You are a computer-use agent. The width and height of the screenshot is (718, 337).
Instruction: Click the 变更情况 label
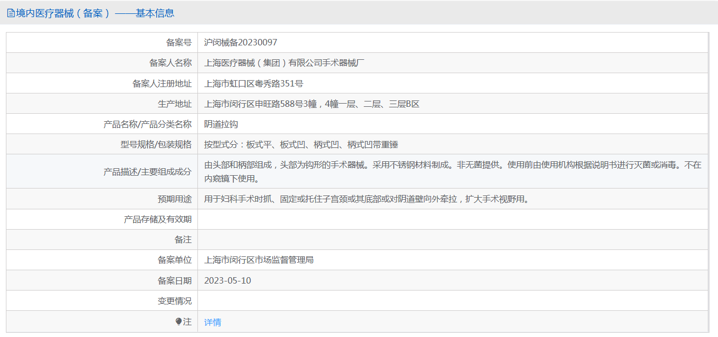tap(174, 301)
